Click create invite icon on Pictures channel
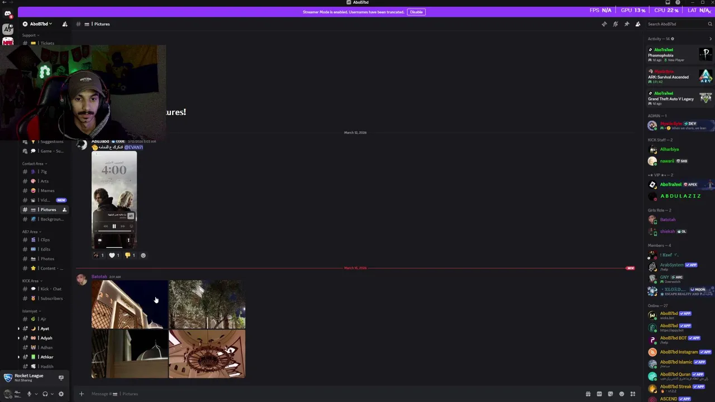This screenshot has width=715, height=402. (x=64, y=209)
